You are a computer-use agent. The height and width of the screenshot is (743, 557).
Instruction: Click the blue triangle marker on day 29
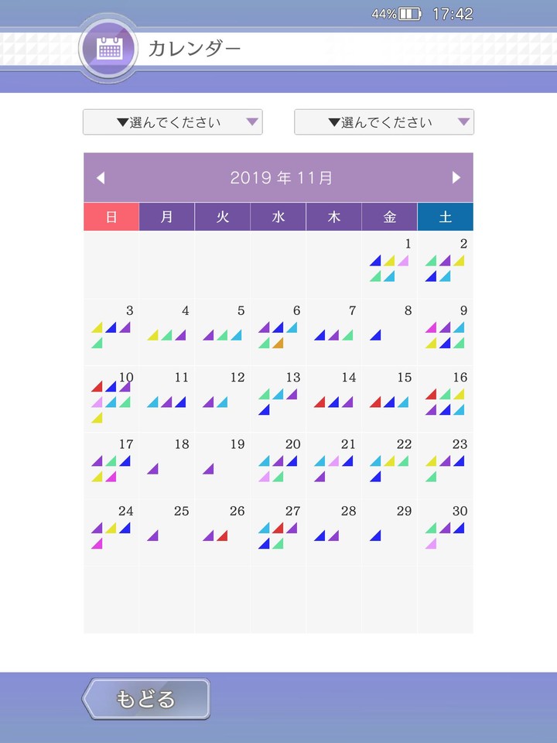pos(376,536)
